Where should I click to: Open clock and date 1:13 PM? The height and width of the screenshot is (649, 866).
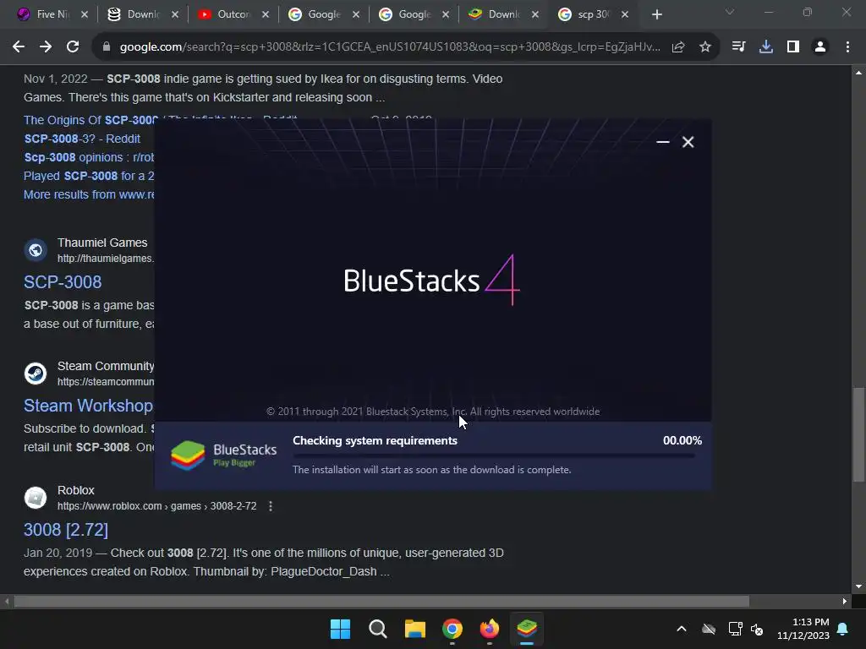tap(803, 629)
